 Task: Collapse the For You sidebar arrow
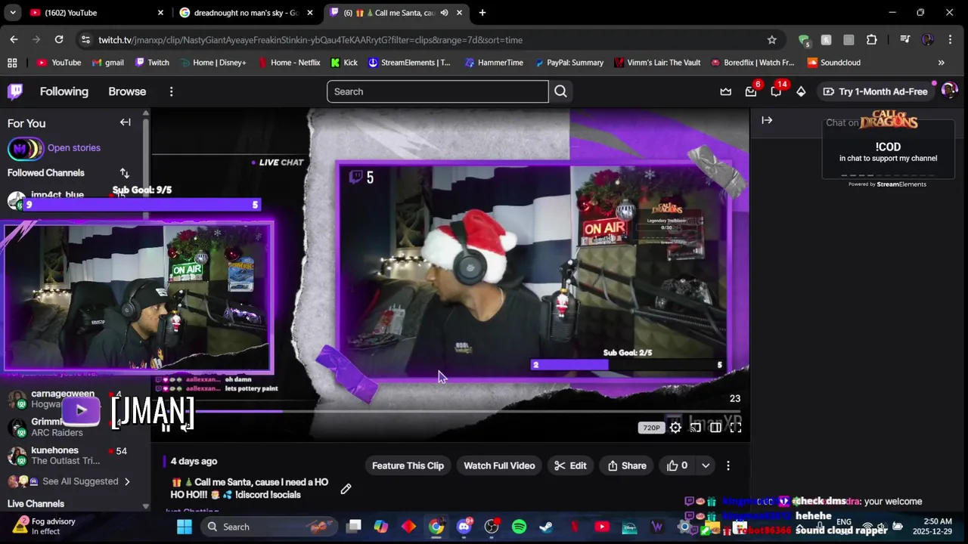point(126,122)
